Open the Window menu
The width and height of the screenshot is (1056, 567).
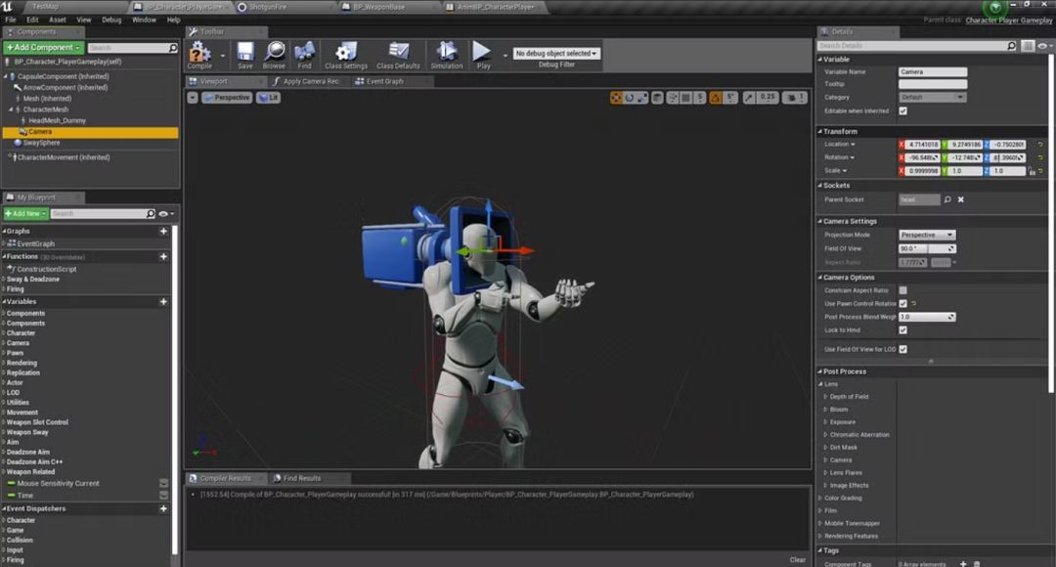coord(144,20)
